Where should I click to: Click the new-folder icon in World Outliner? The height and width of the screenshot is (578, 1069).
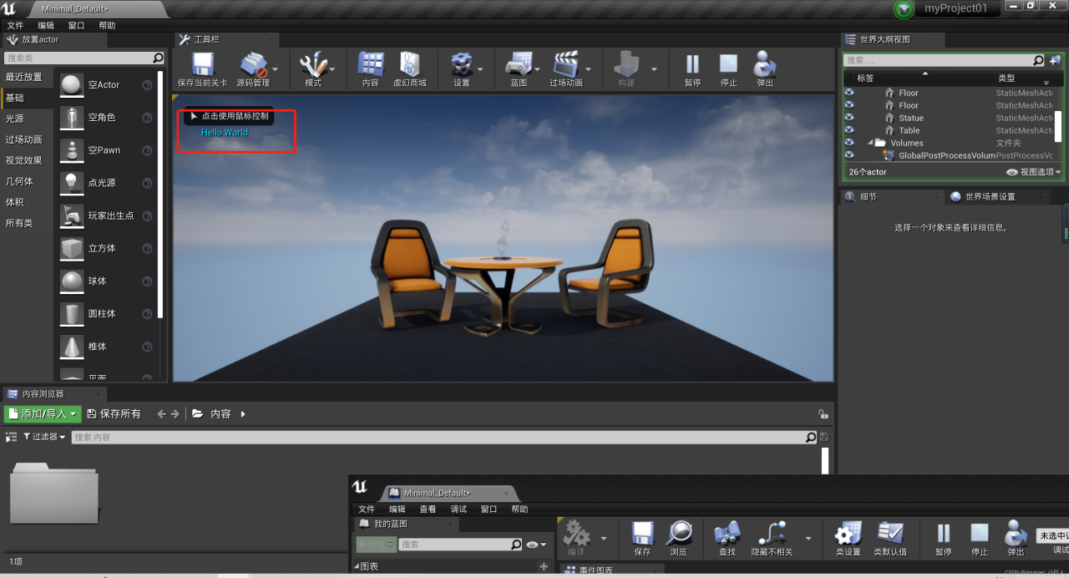point(1055,60)
